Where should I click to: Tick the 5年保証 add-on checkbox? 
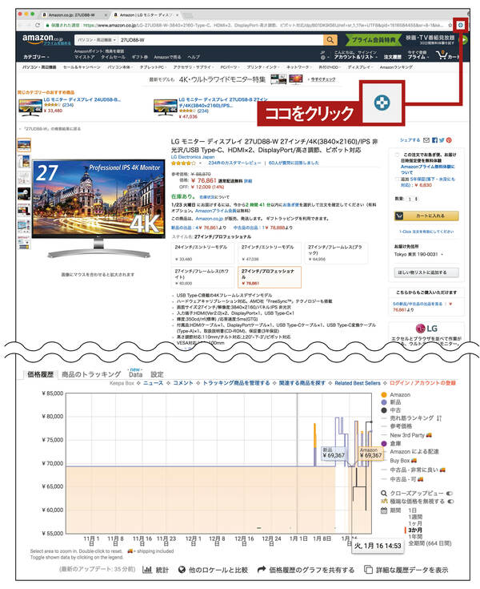[397, 180]
